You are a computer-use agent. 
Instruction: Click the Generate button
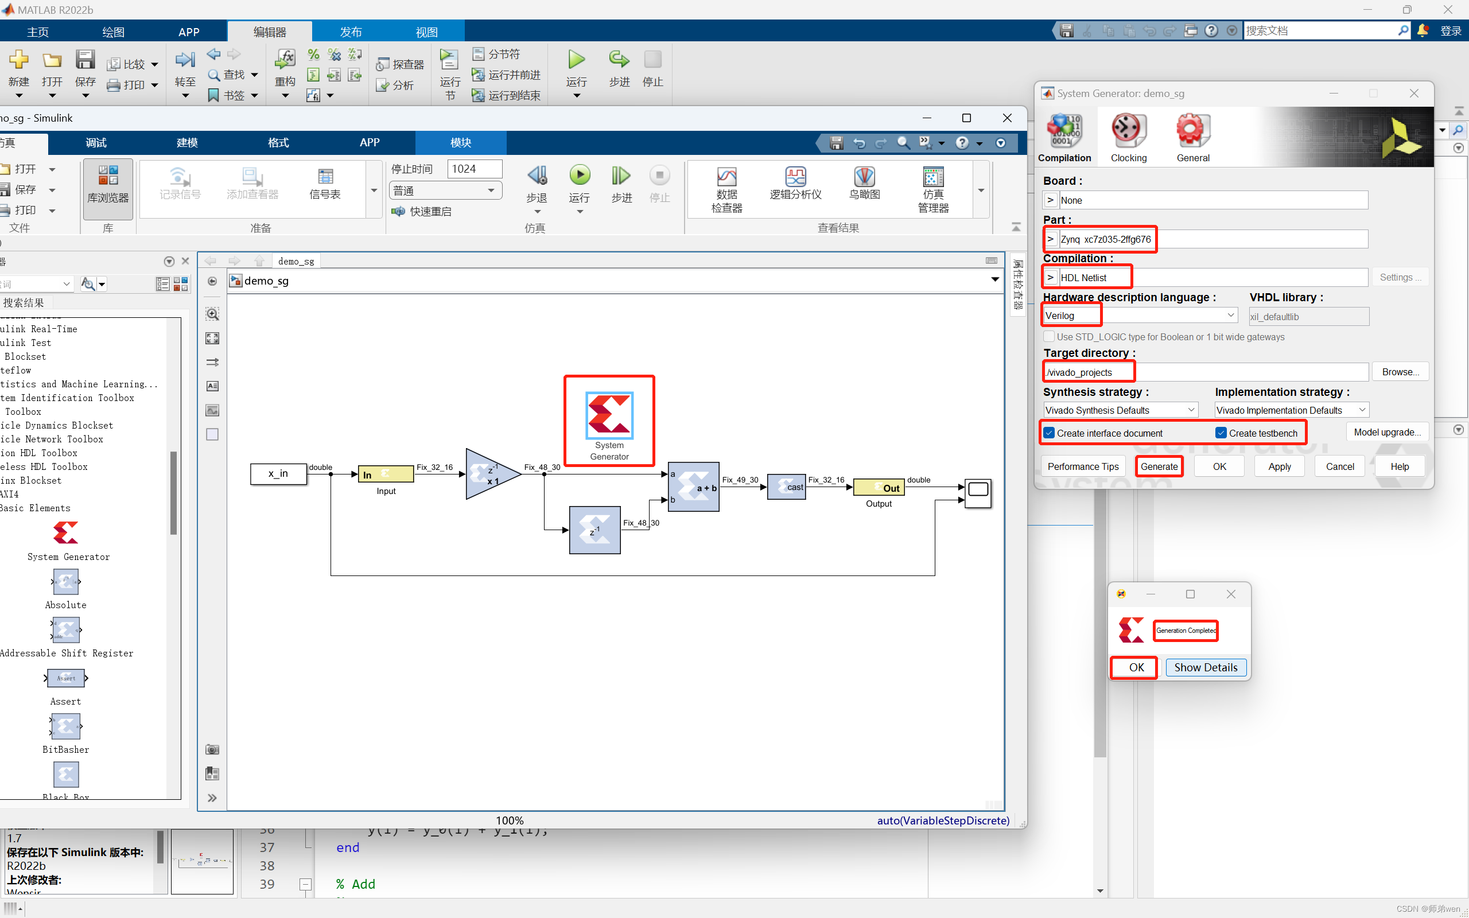click(1159, 466)
